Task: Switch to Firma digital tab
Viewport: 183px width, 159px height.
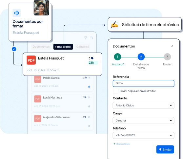Action: (x=63, y=47)
